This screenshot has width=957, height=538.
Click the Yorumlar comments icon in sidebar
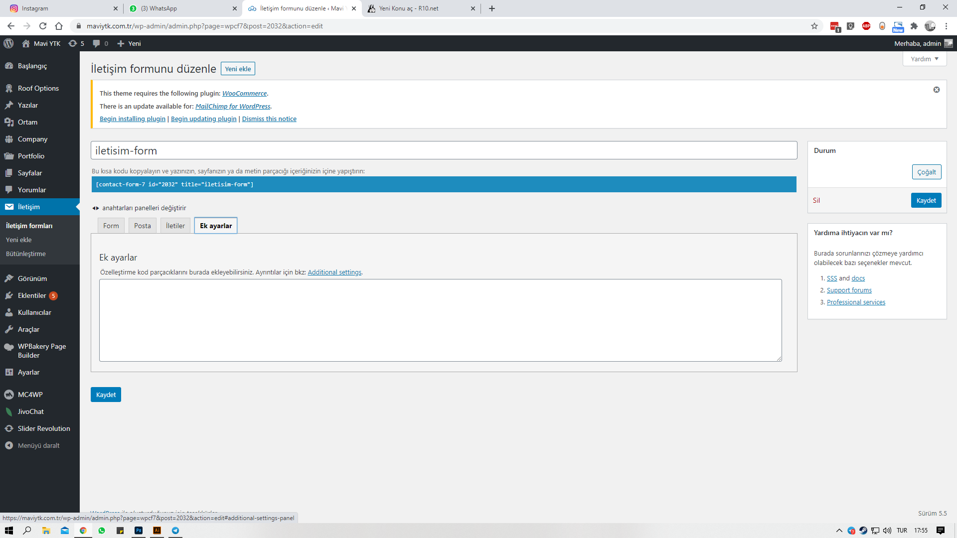(9, 190)
